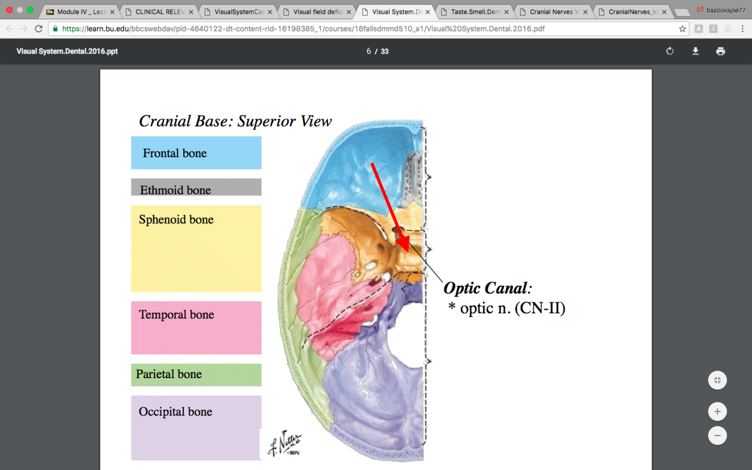
Task: Open a new browser tab
Action: pyautogui.click(x=682, y=12)
